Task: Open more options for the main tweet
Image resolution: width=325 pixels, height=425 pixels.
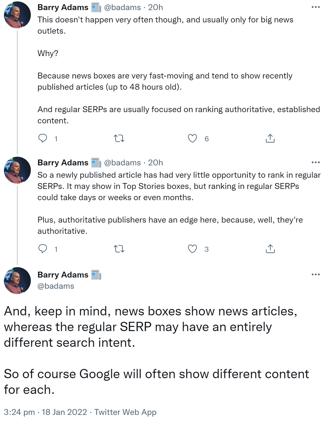Action: pyautogui.click(x=315, y=275)
